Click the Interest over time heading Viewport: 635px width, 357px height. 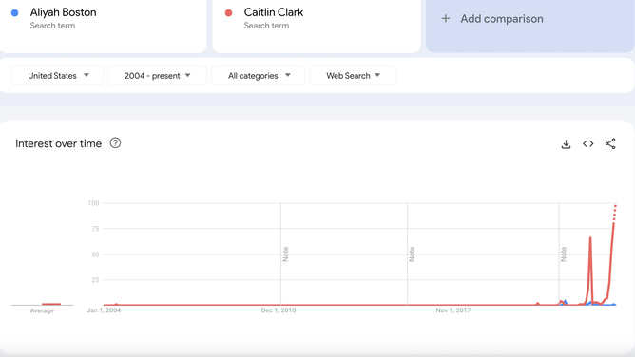click(x=58, y=143)
